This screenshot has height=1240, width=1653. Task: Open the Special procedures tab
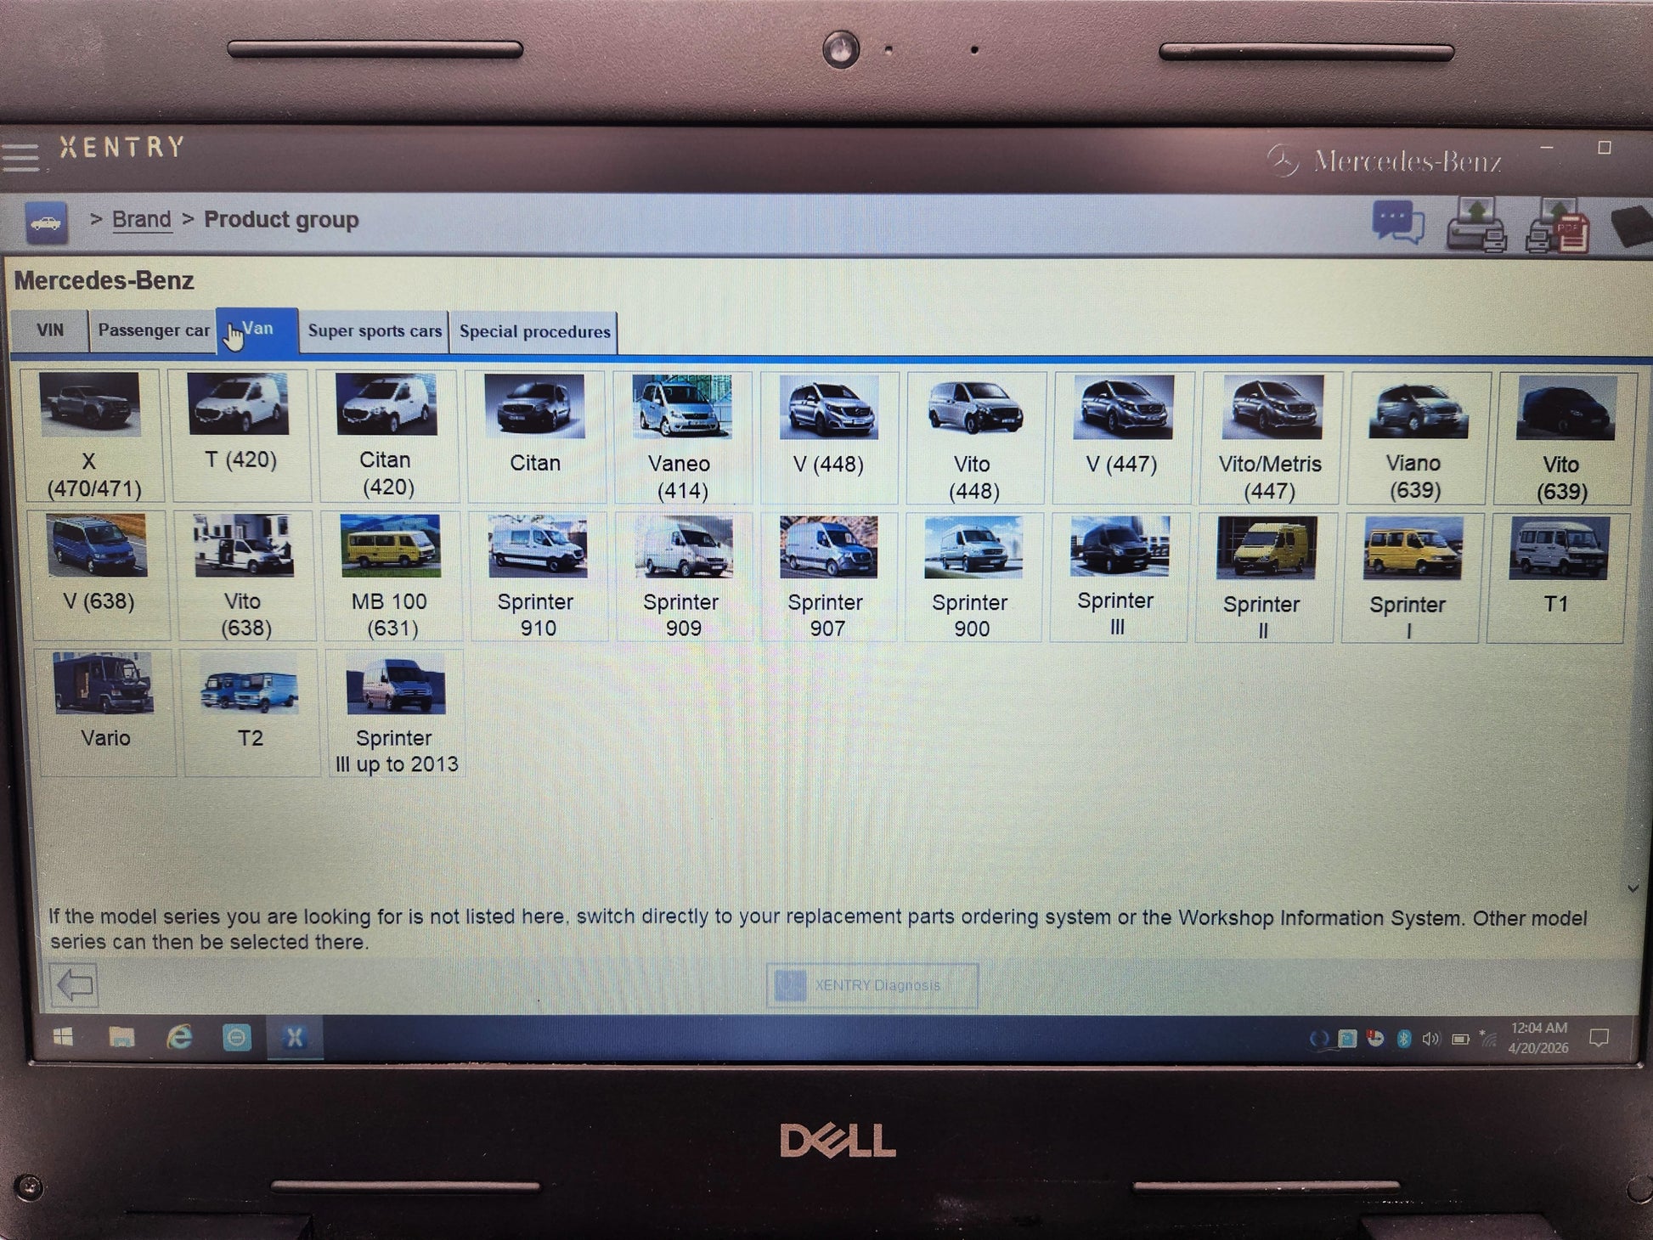535,331
